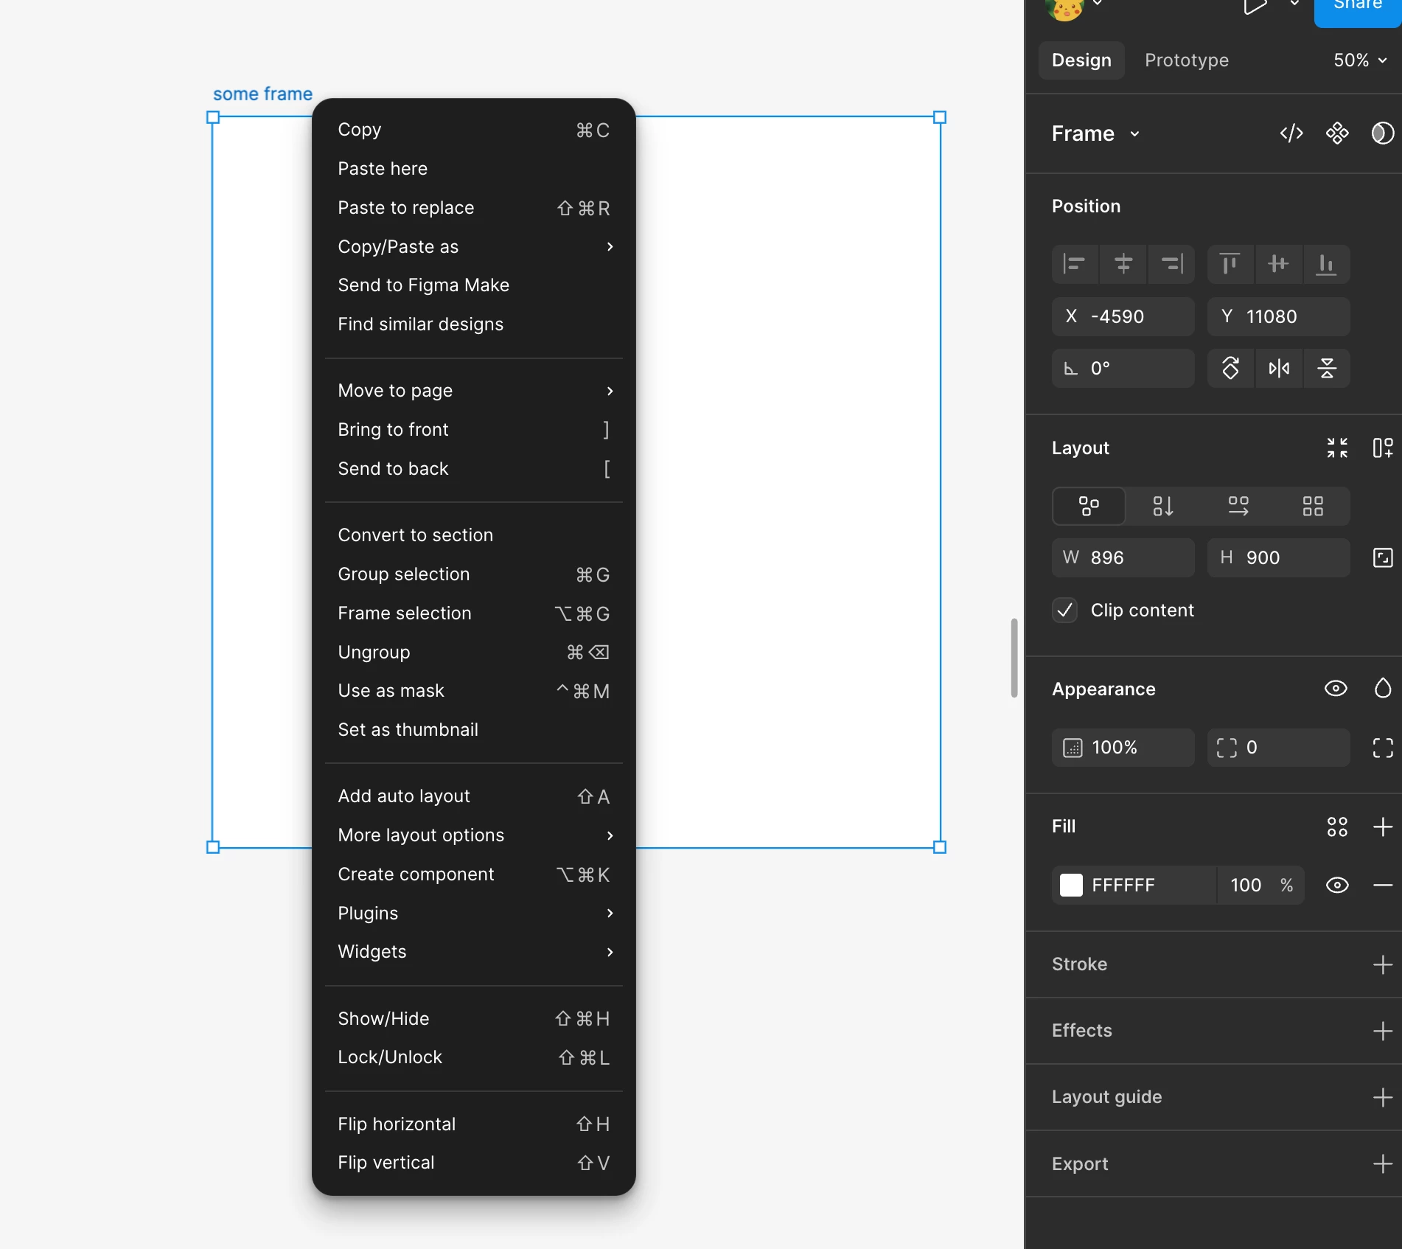
Task: Click the blend mode droplet icon
Action: point(1383,689)
